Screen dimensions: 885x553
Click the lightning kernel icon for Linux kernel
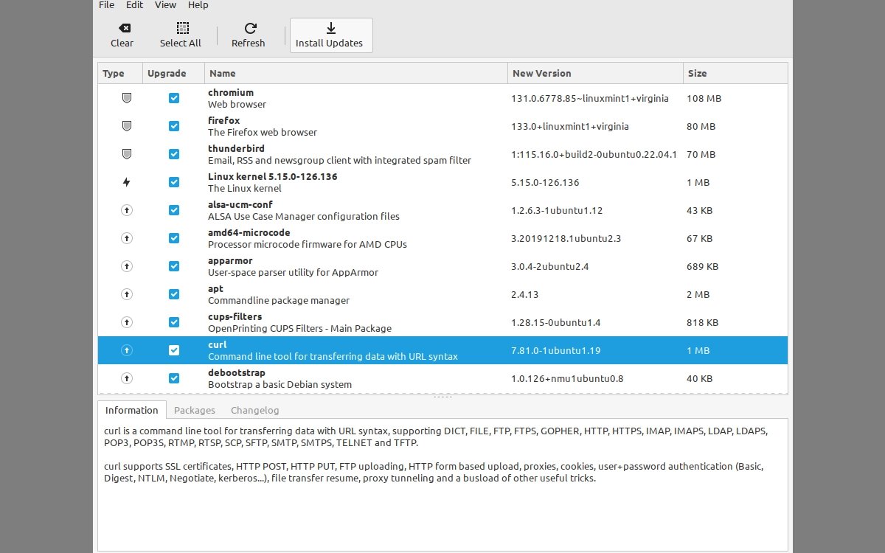[126, 182]
